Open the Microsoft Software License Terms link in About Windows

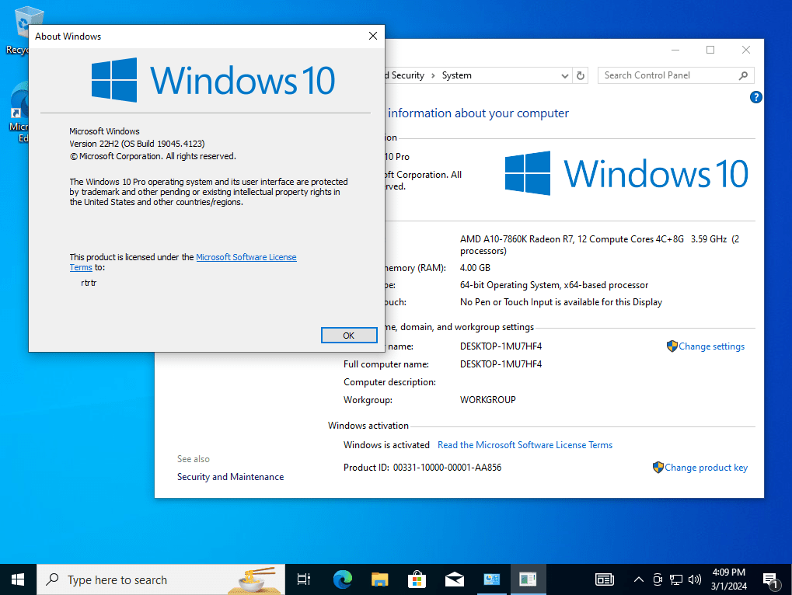point(246,257)
